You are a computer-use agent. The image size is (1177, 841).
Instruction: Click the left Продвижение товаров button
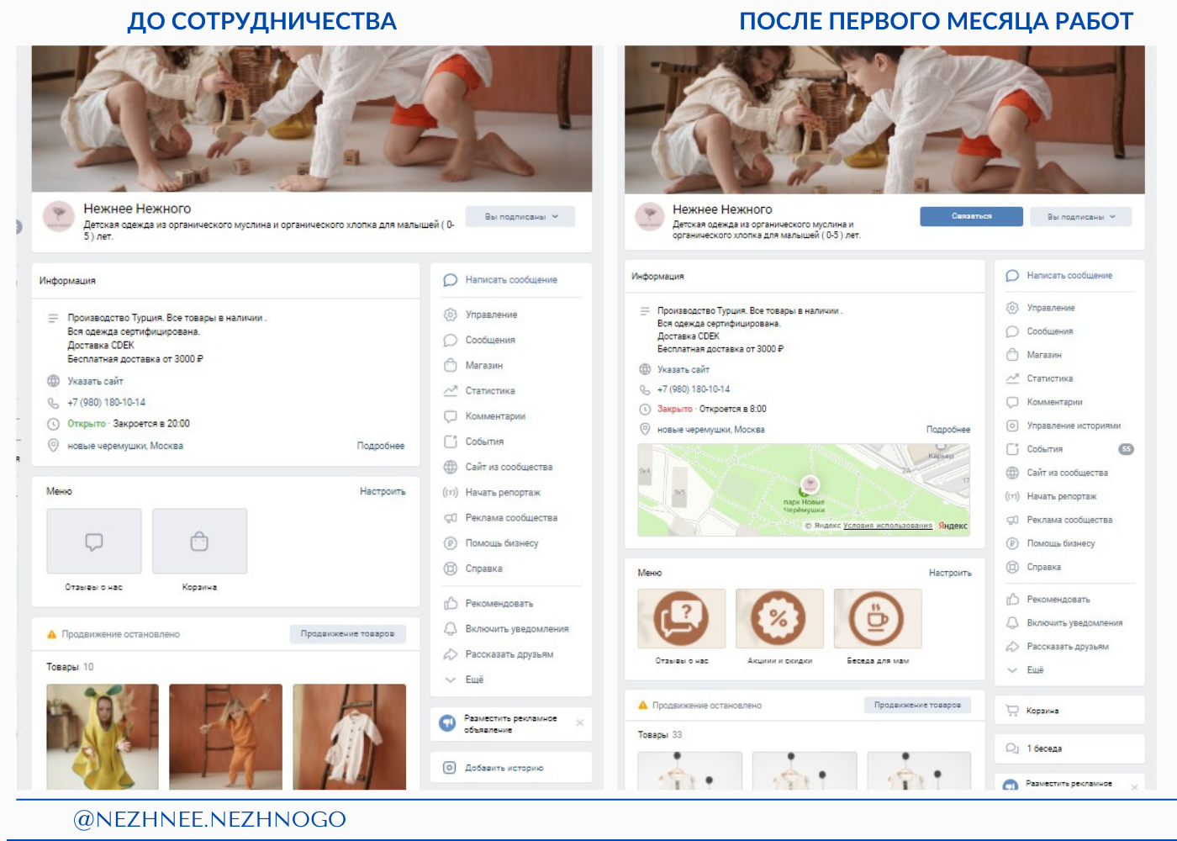(348, 634)
